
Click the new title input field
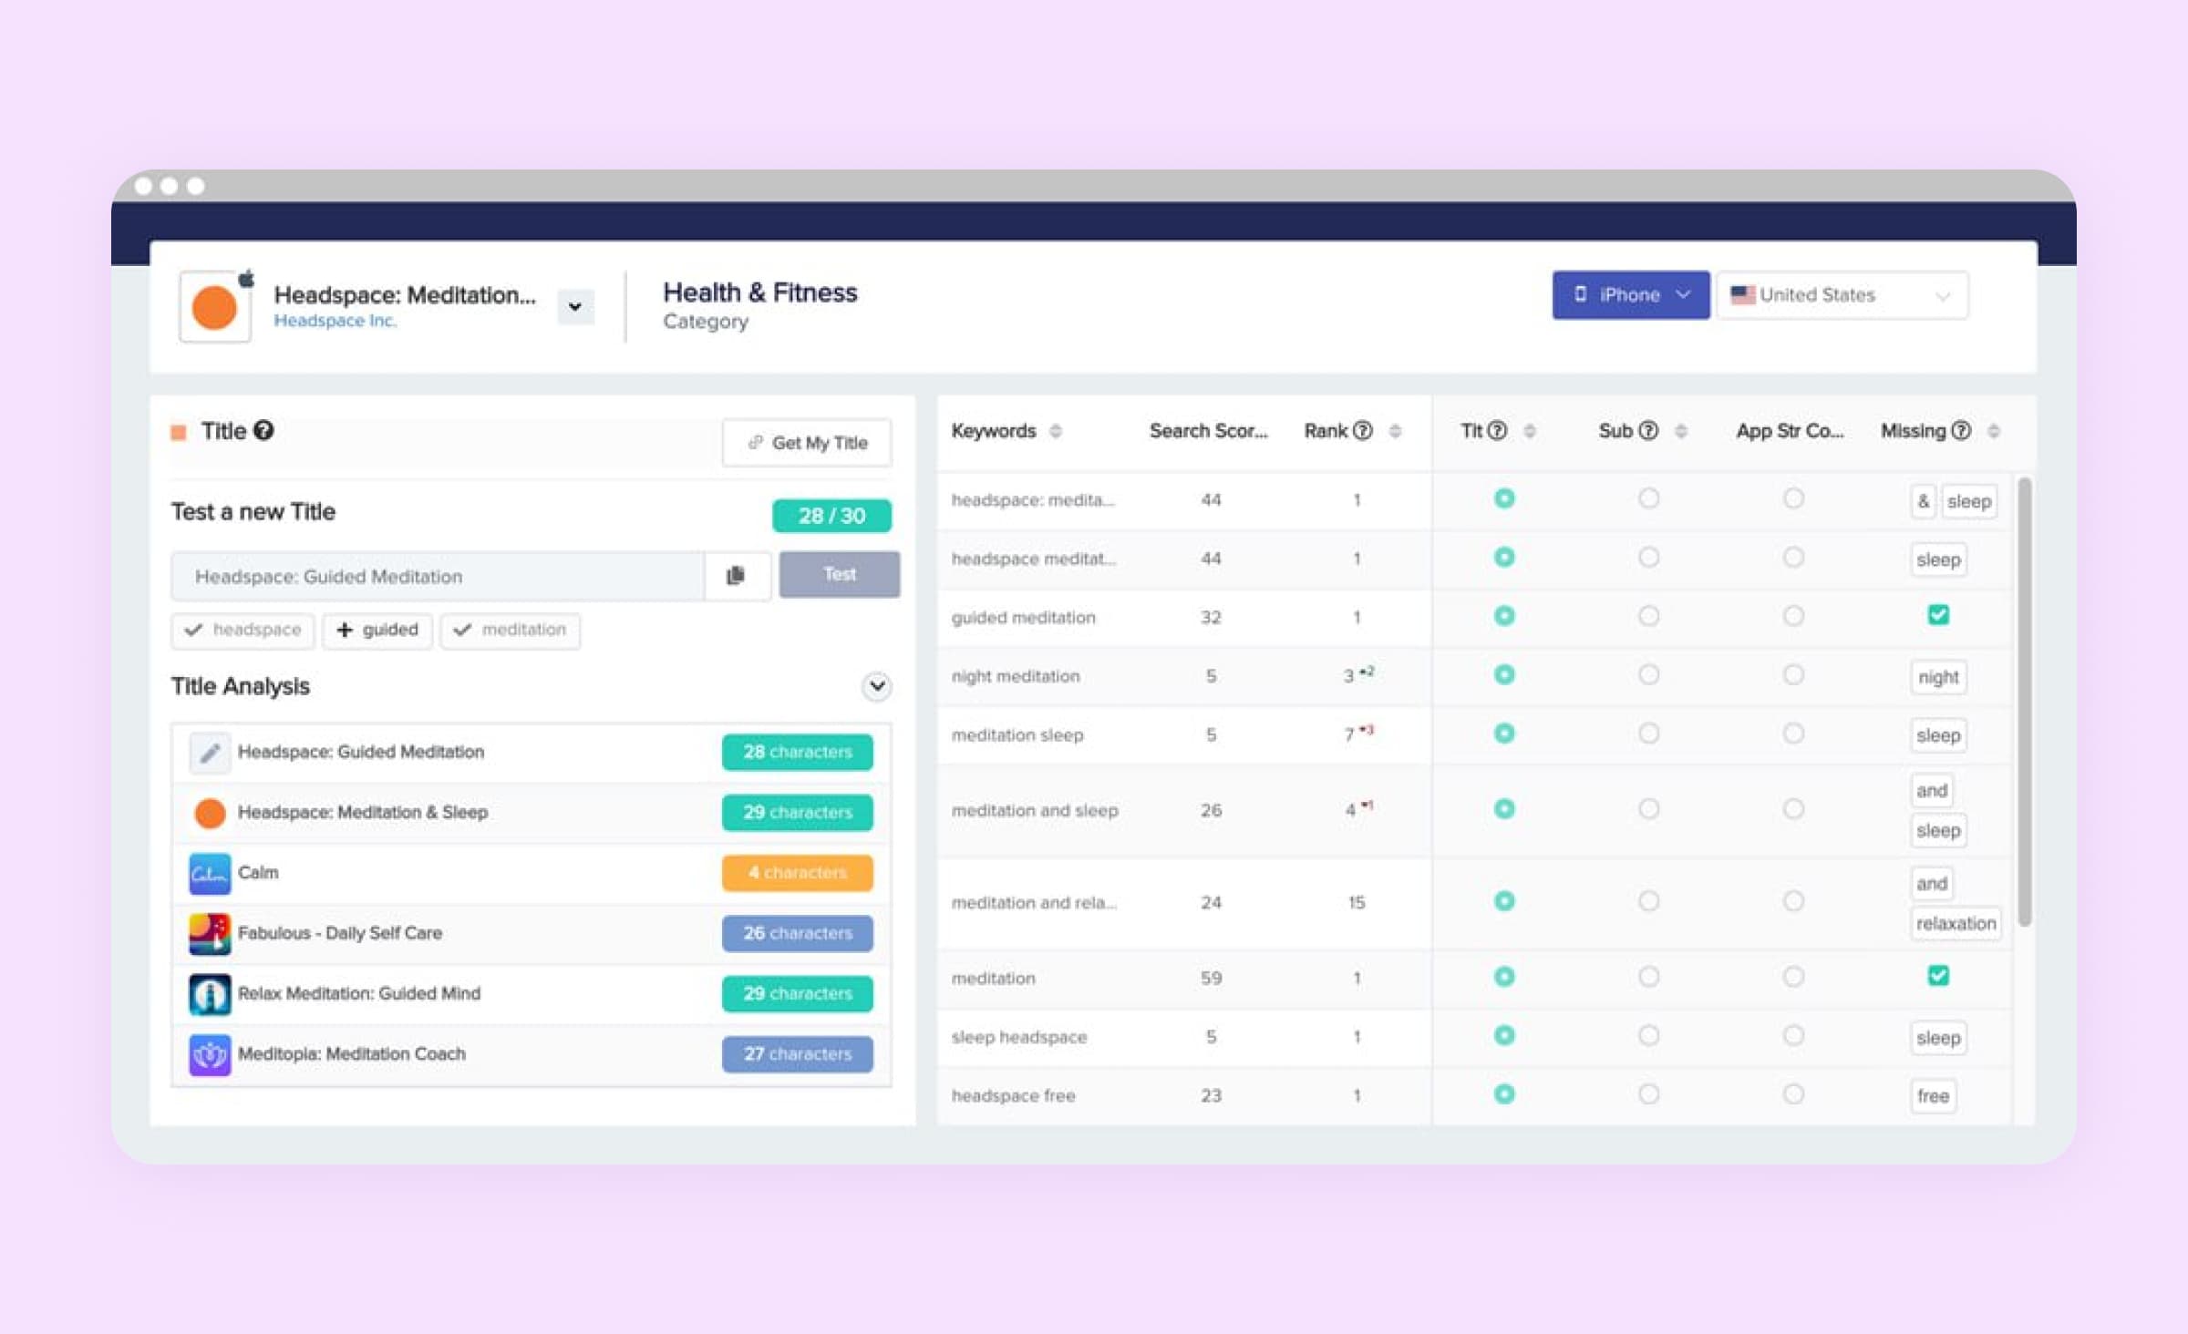click(438, 576)
